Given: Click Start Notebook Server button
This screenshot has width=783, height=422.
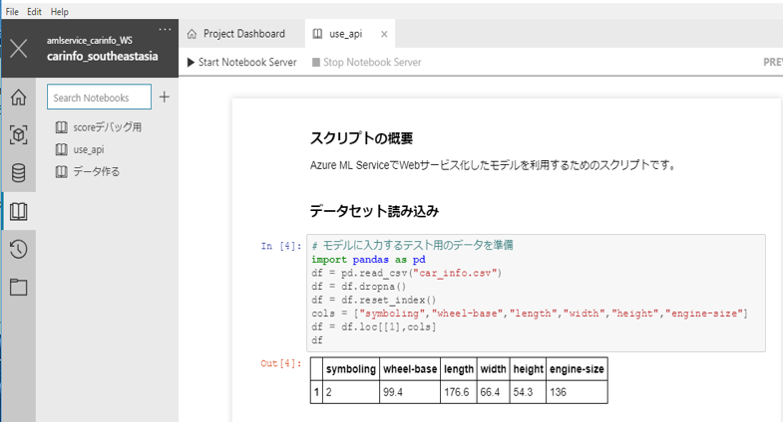Looking at the screenshot, I should [x=241, y=63].
